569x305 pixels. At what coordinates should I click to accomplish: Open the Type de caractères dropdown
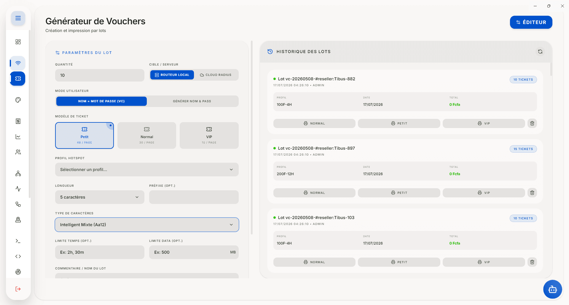pyautogui.click(x=147, y=225)
